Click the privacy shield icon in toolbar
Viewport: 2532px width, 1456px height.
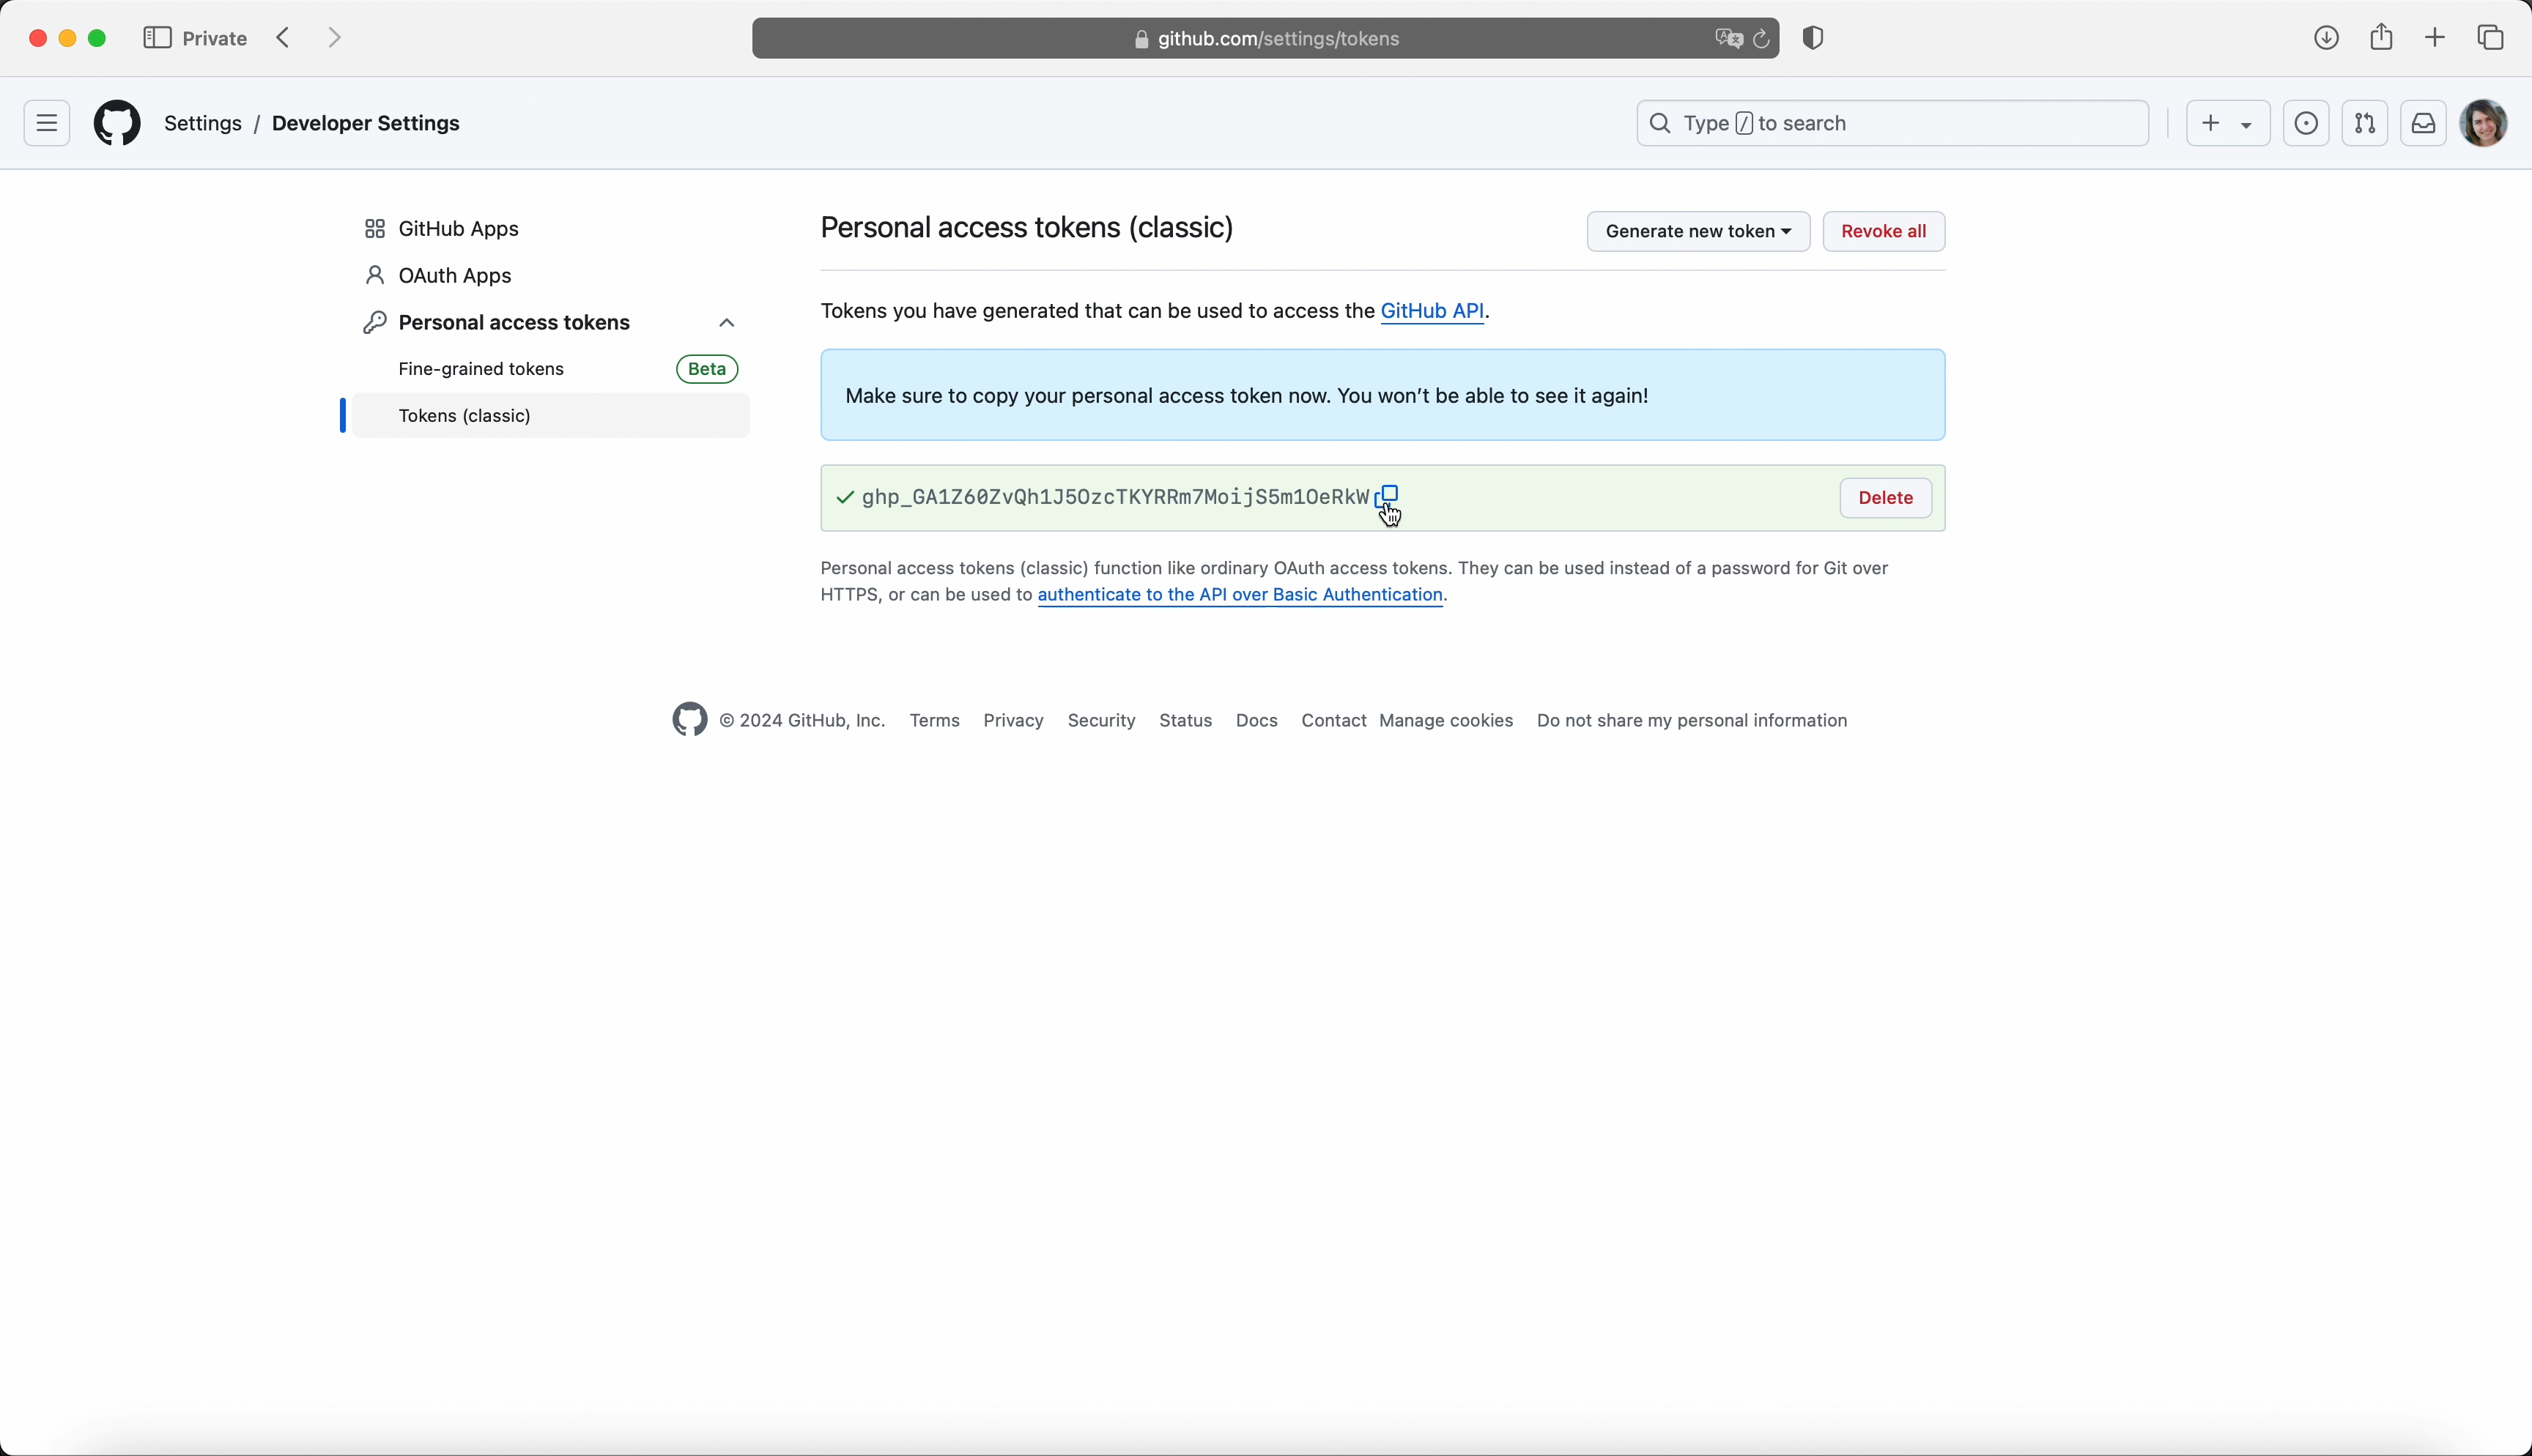[1813, 38]
